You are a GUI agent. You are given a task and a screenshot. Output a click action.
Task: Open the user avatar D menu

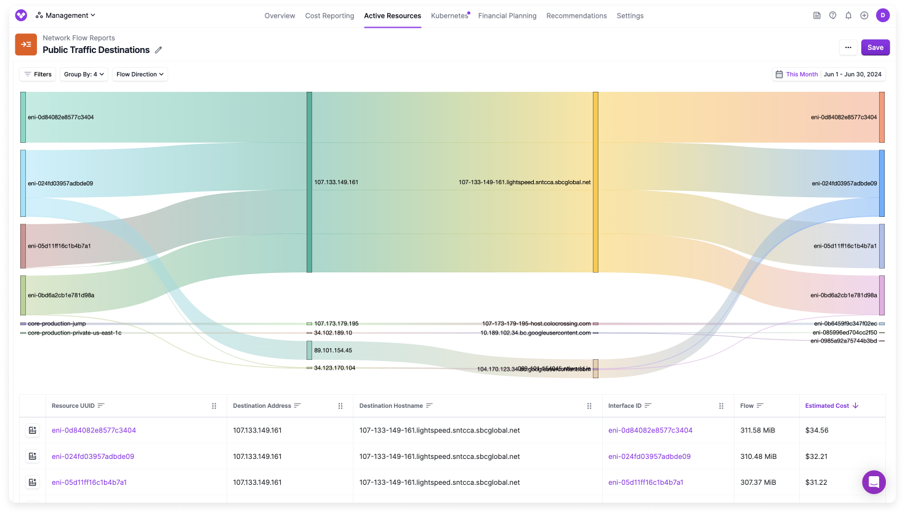[883, 15]
